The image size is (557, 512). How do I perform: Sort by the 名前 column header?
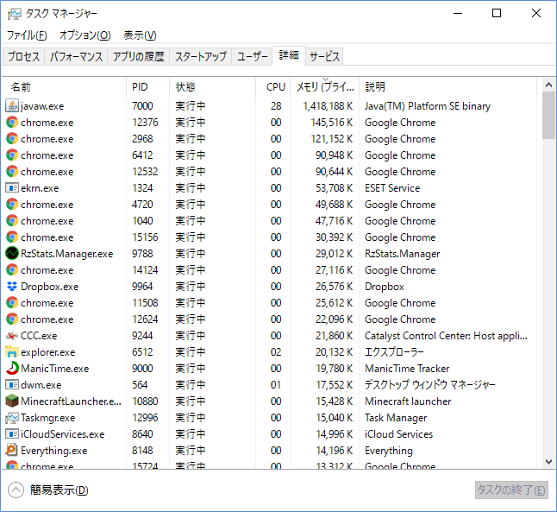[x=64, y=87]
